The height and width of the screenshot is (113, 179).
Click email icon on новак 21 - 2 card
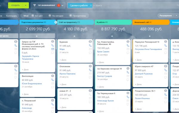point(90,98)
